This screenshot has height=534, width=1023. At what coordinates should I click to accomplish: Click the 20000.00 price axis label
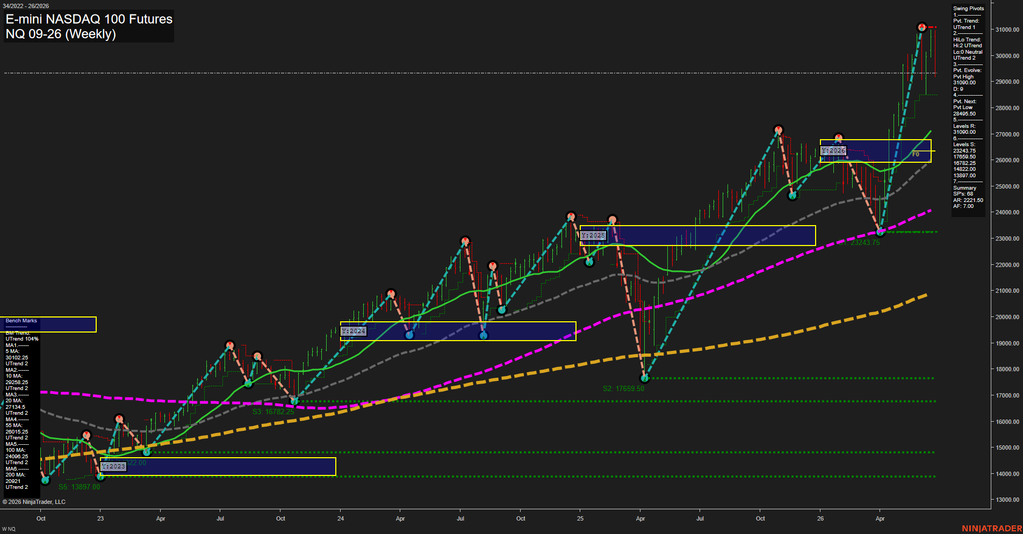(1007, 317)
